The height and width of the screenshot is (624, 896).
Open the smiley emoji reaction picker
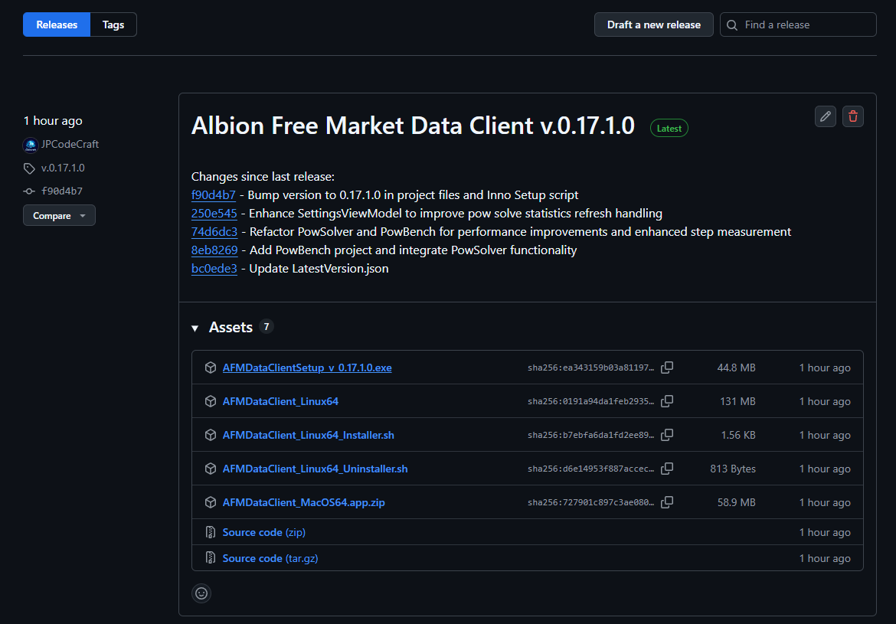pyautogui.click(x=201, y=593)
